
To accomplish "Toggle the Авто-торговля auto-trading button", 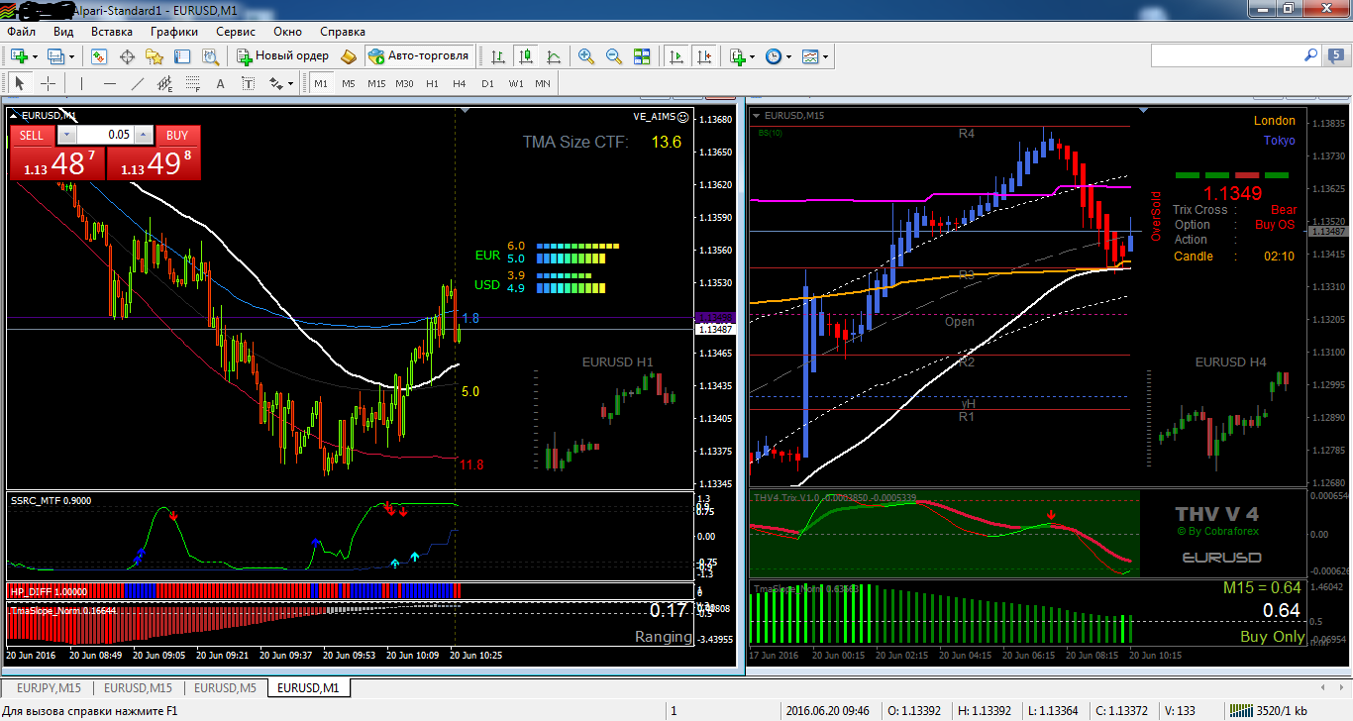I will pos(418,56).
